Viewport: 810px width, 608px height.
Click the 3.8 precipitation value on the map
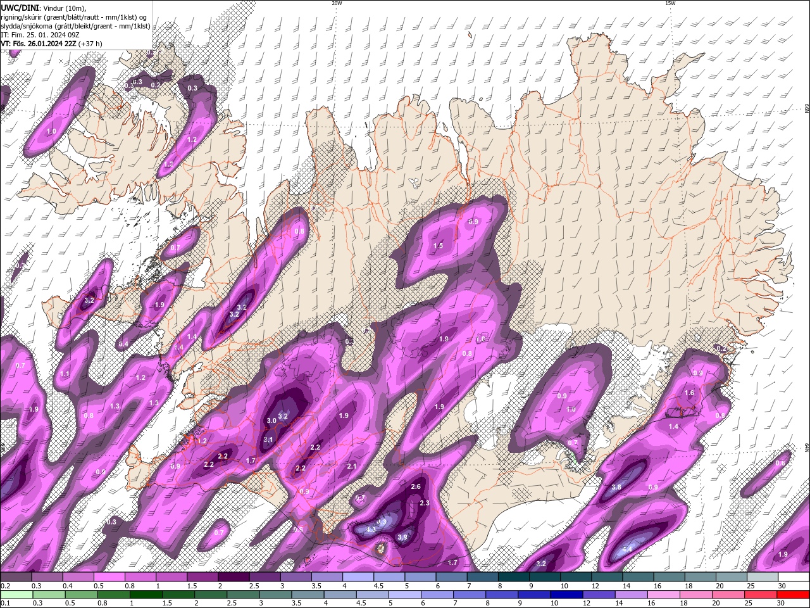click(x=616, y=487)
